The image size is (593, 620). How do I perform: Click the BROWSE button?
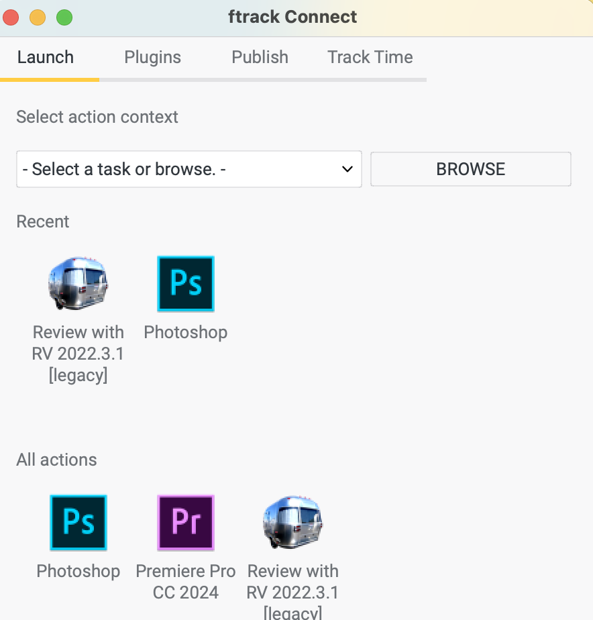(x=471, y=169)
